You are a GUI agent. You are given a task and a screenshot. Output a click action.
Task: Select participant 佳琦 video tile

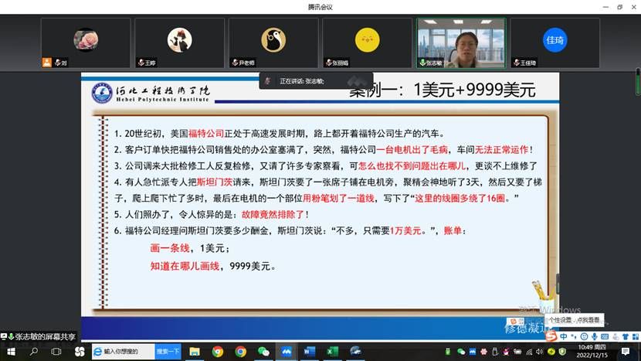tap(555, 43)
